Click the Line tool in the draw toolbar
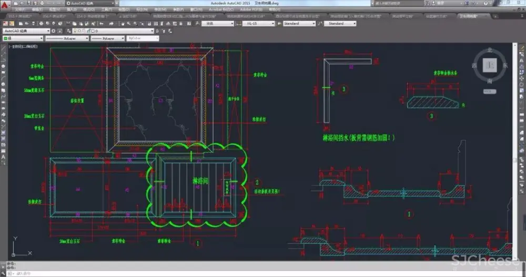526x277 pixels. (3, 48)
